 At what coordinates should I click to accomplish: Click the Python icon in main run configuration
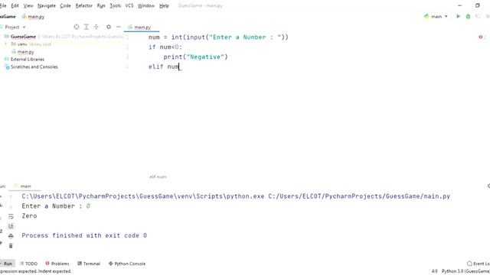pos(426,16)
